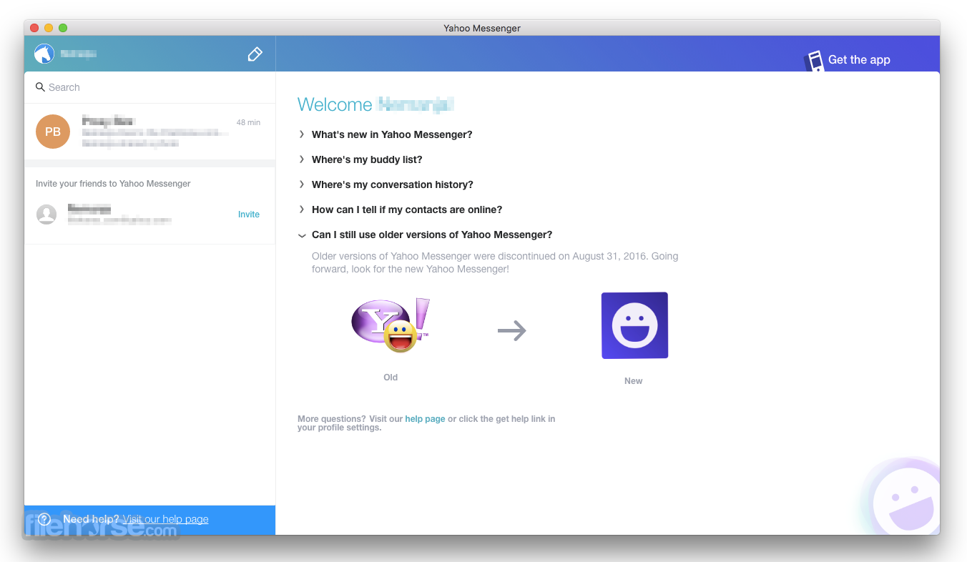This screenshot has width=967, height=562.
Task: Click Invite your friends to Yahoo Messenger text
Action: tap(113, 184)
